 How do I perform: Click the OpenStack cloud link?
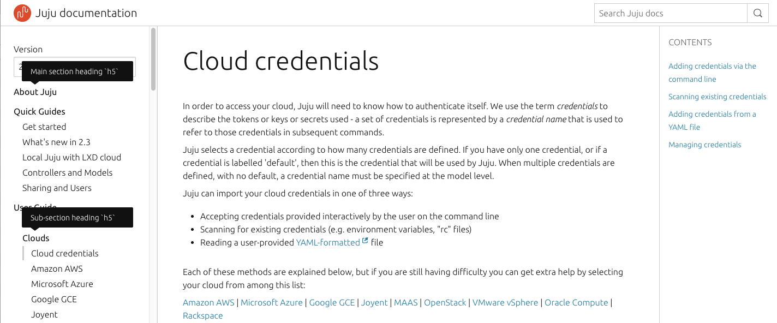[x=445, y=302]
